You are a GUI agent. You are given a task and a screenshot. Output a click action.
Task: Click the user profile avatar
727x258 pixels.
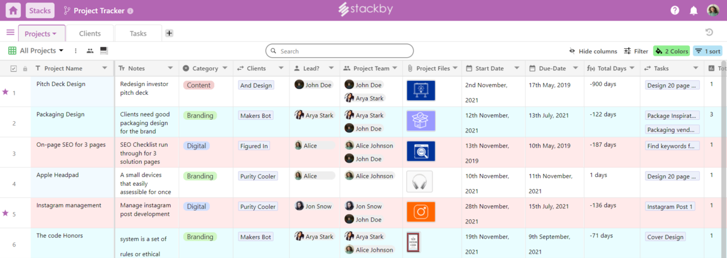713,11
